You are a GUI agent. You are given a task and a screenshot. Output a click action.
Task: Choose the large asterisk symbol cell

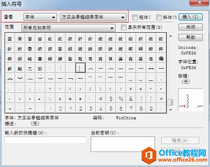(x=161, y=99)
